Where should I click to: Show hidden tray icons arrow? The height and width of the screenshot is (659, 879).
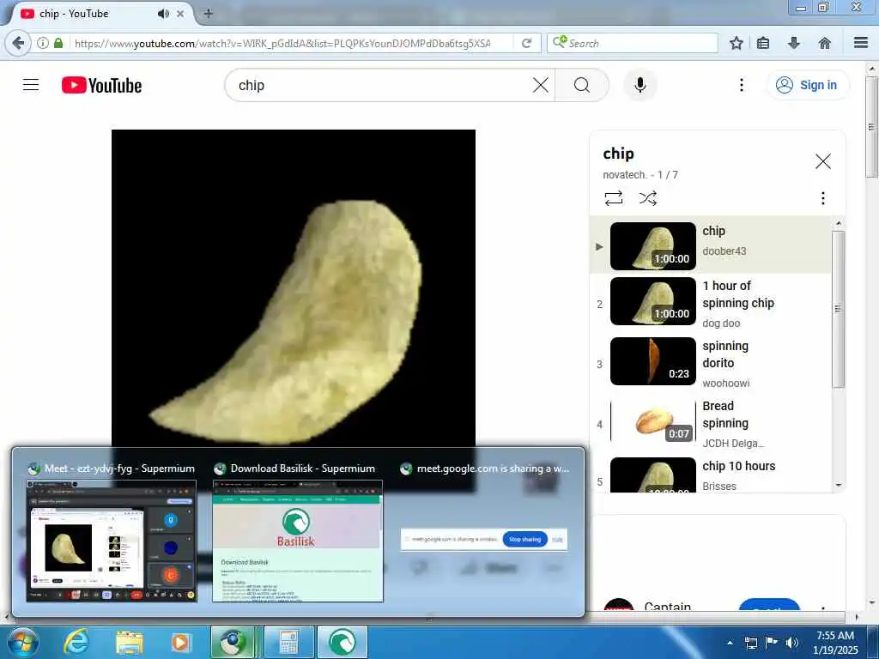point(730,643)
